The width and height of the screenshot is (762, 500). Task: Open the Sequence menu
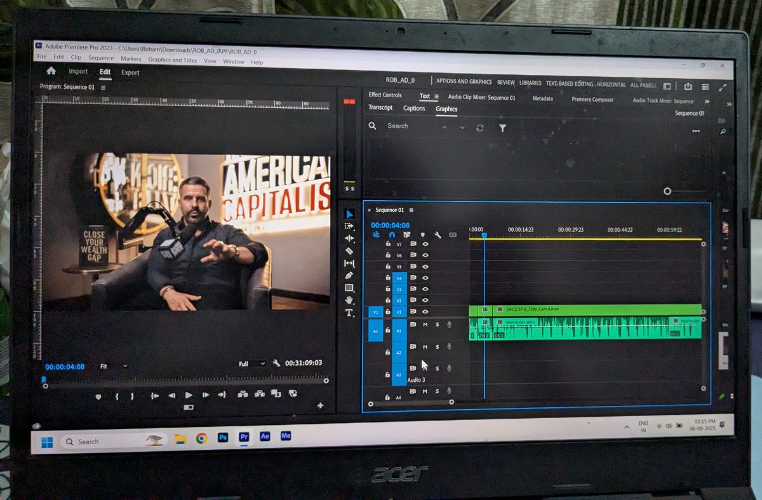(x=101, y=58)
